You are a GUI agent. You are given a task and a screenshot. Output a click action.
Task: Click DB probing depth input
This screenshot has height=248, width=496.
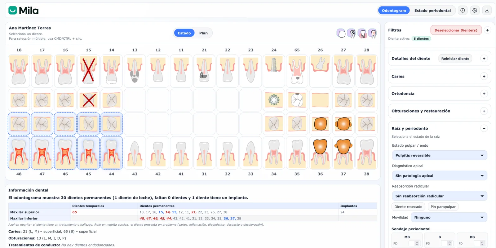pos(479,243)
